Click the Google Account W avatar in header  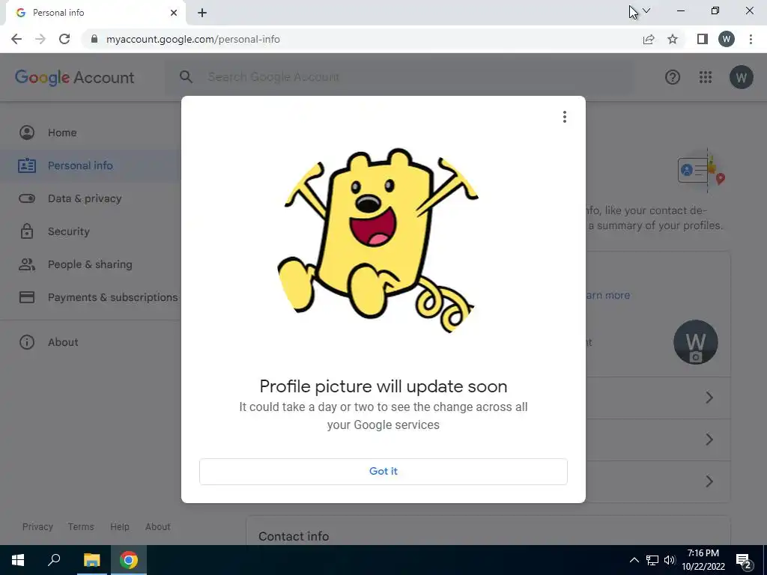point(741,77)
